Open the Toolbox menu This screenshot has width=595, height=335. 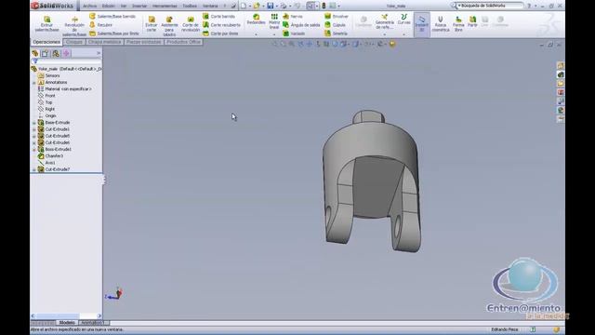pyautogui.click(x=190, y=7)
